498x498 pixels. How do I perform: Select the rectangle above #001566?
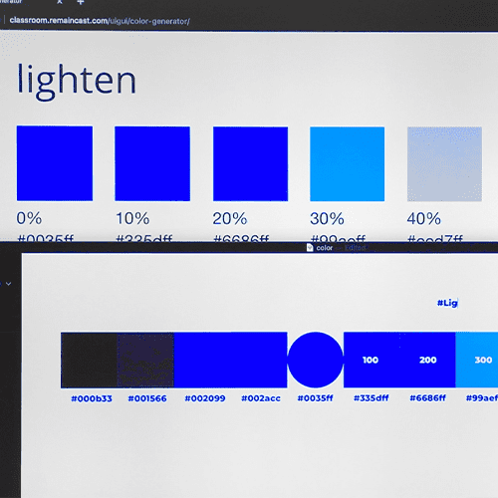(145, 360)
